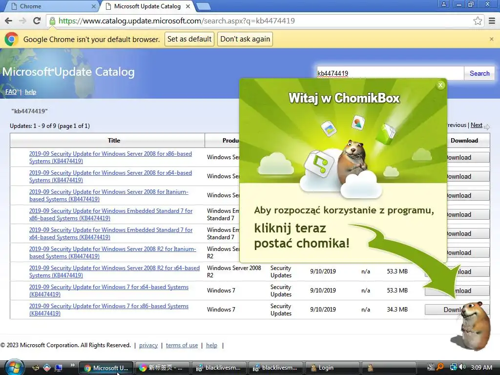Bookmark this page with the star icon
Image resolution: width=500 pixels, height=375 pixels.
point(478,21)
